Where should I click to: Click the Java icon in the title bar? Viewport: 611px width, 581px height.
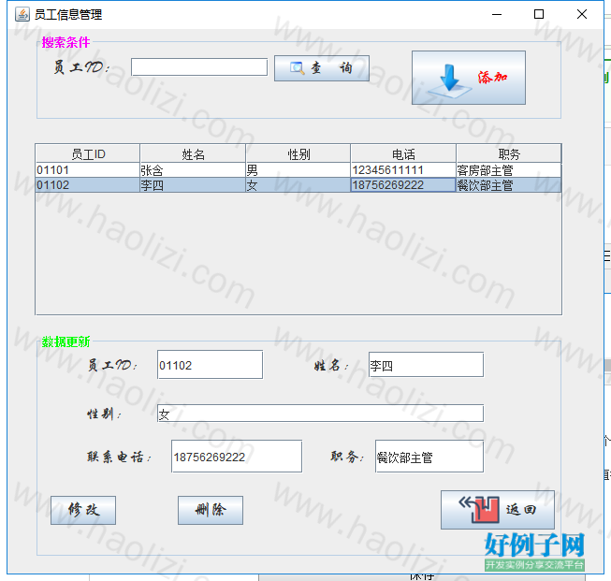tap(22, 14)
